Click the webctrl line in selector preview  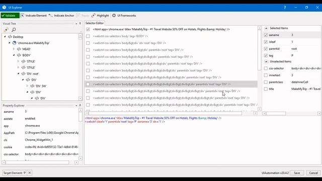[125, 122]
